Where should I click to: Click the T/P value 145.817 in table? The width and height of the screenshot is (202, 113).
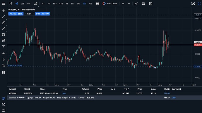click(x=126, y=93)
